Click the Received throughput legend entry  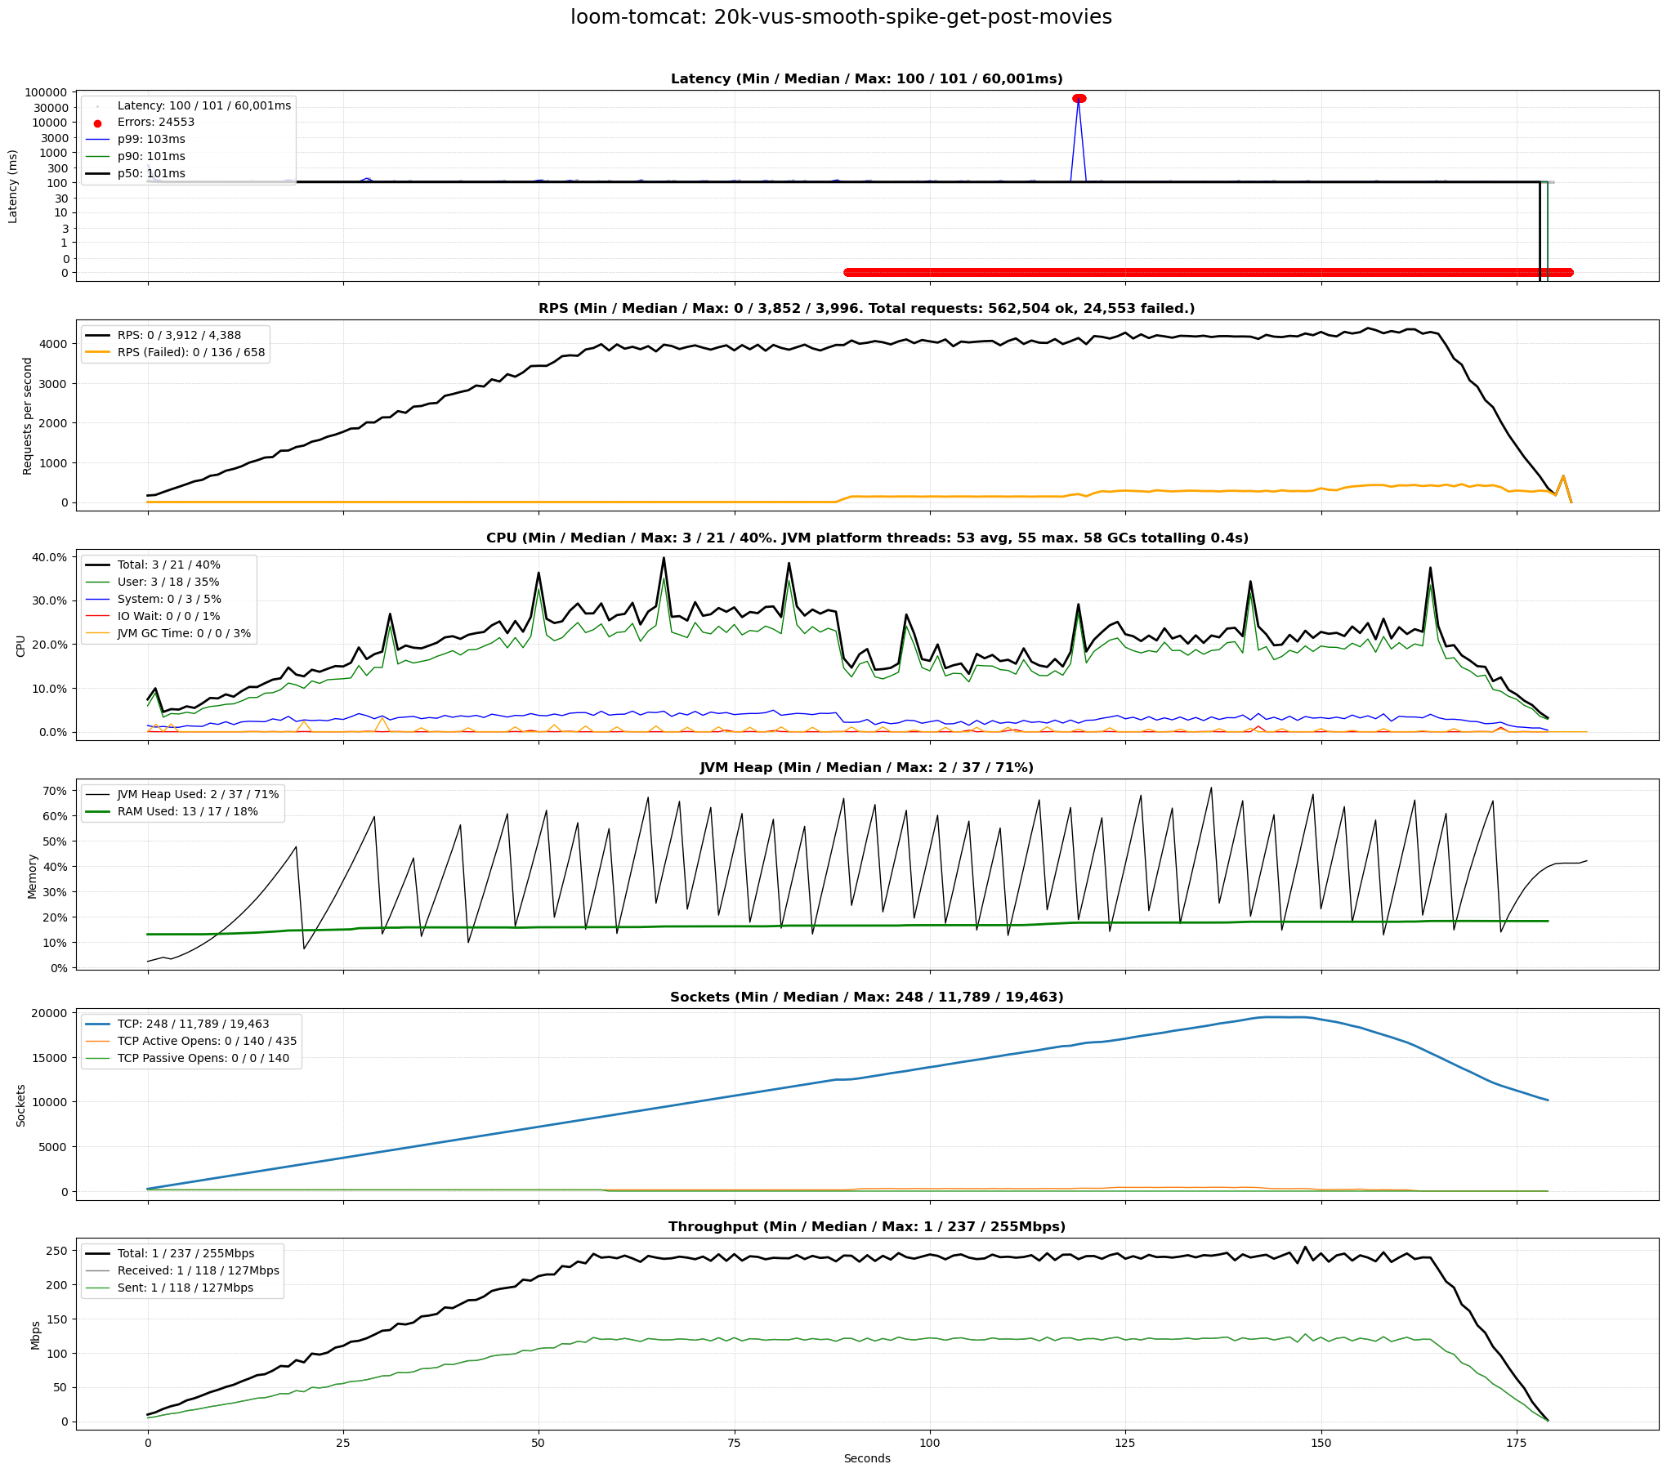[x=198, y=1270]
